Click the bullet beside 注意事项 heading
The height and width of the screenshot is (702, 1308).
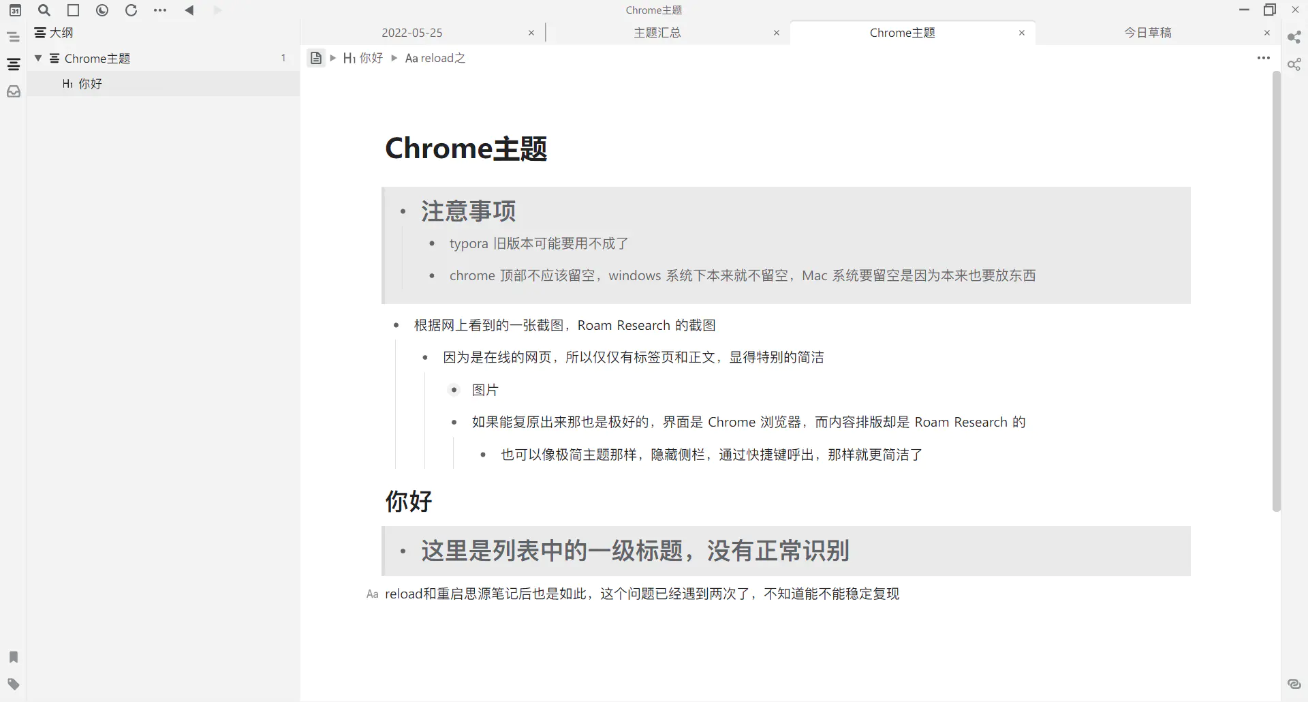click(x=403, y=212)
